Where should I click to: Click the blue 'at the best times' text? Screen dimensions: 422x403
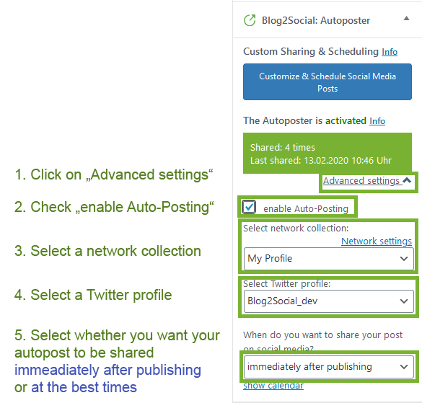pyautogui.click(x=84, y=387)
